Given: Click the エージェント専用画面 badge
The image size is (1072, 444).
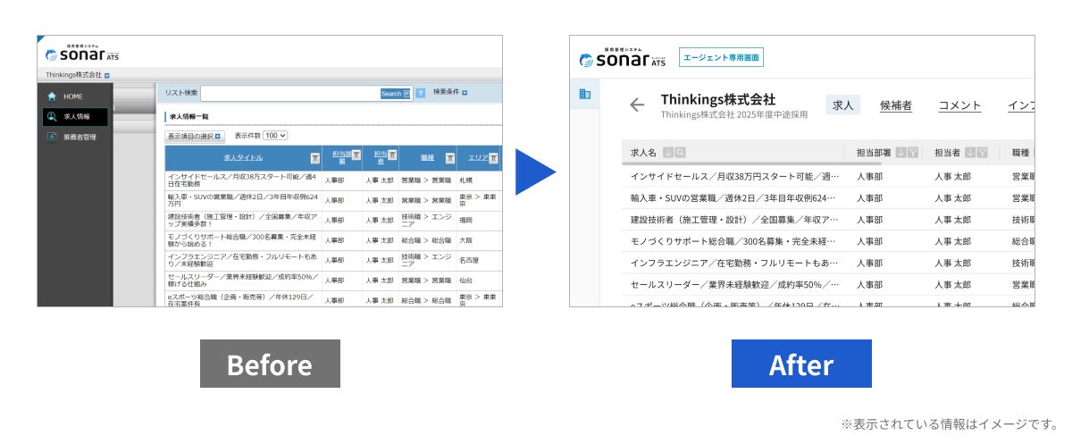Looking at the screenshot, I should (x=721, y=58).
